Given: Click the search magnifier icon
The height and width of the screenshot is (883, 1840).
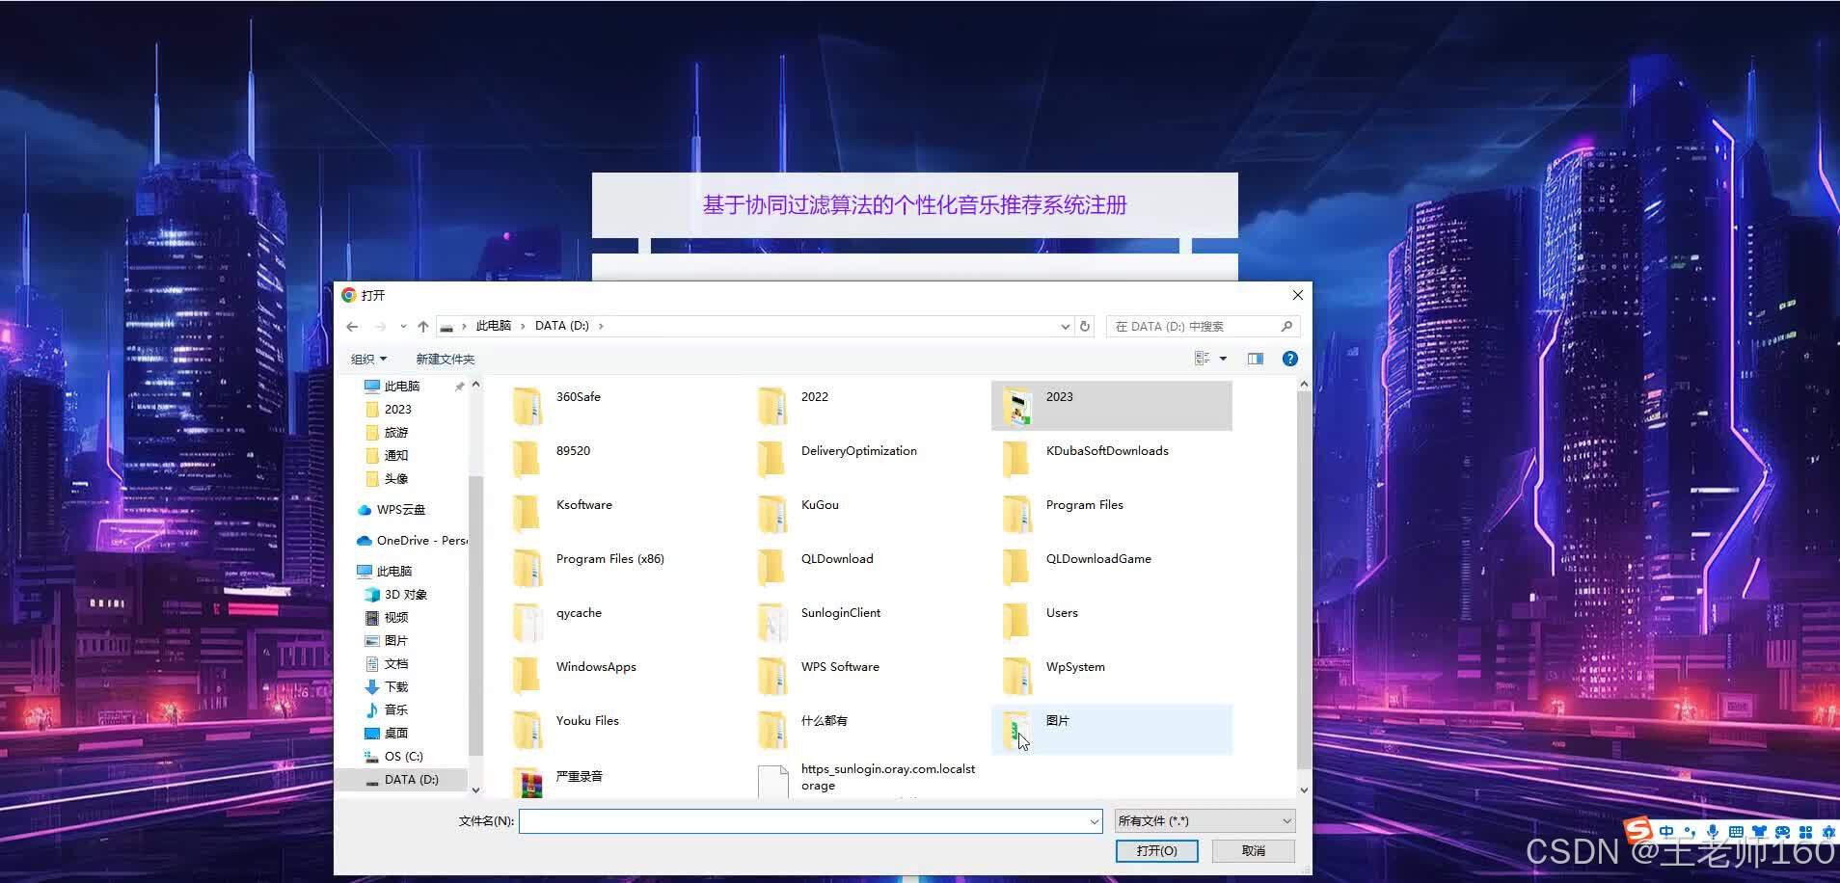Looking at the screenshot, I should (1286, 327).
